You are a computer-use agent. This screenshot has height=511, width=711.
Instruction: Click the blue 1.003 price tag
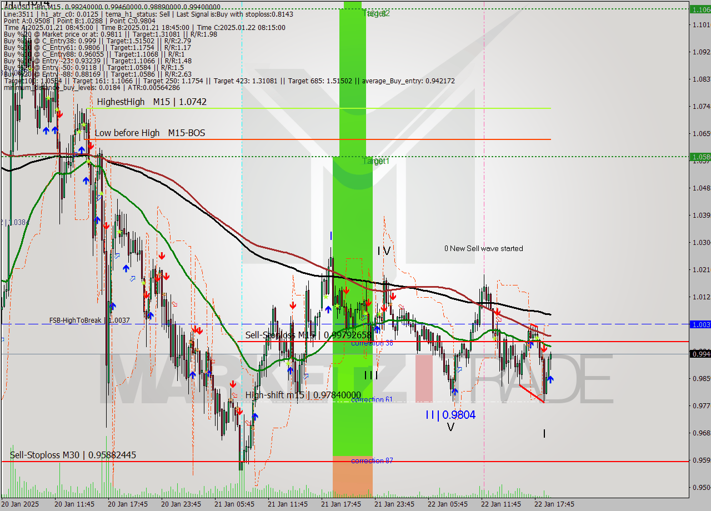point(700,324)
